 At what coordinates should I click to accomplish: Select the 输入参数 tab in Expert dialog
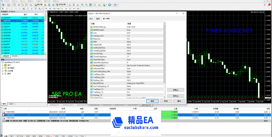click(106, 19)
